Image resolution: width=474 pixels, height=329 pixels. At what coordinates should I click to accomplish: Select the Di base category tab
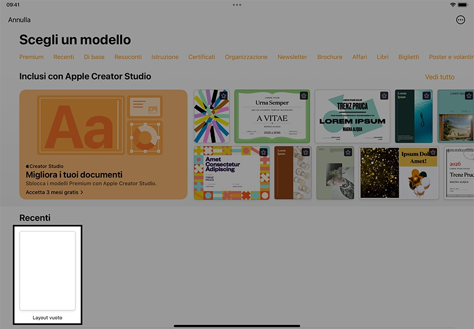94,57
